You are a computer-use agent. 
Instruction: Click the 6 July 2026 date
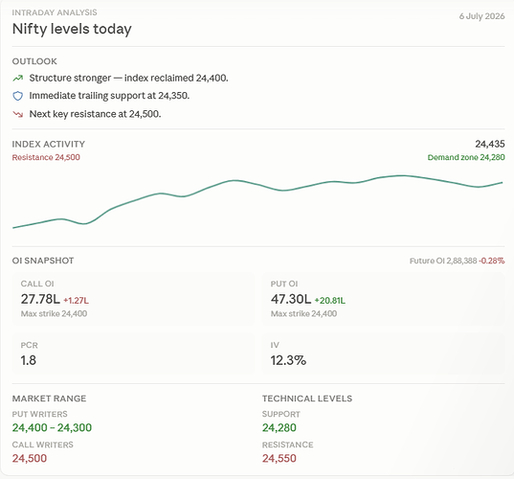[x=481, y=16]
